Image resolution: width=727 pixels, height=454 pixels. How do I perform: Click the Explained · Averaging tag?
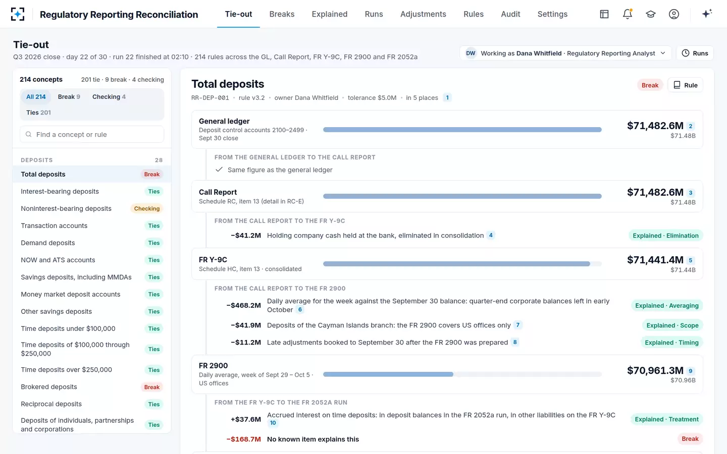pos(666,306)
